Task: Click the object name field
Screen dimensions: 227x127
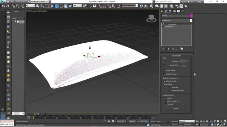Action: tap(175, 16)
